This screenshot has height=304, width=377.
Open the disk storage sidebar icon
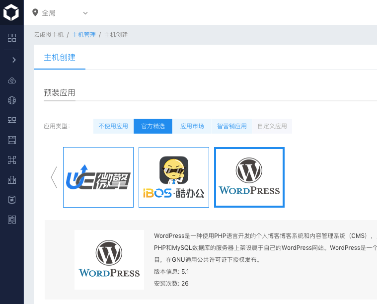point(12,140)
